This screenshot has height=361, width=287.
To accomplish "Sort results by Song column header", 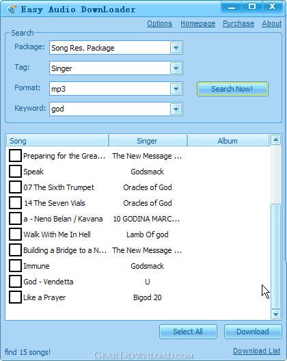I will [x=57, y=141].
